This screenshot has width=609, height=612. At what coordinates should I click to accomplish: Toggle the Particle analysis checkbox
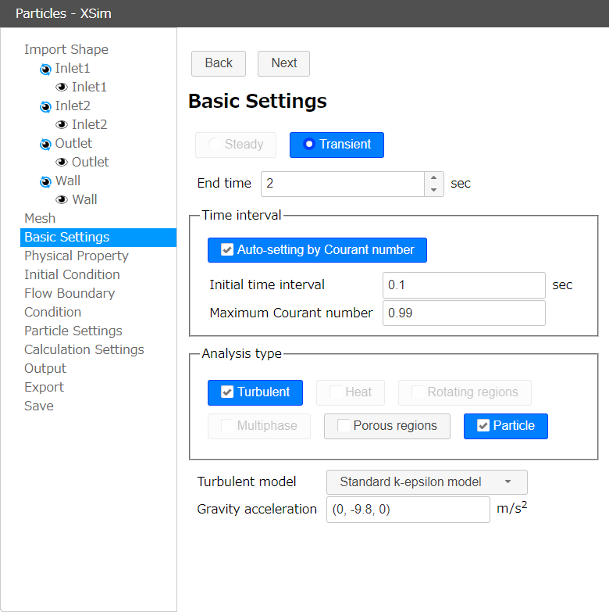[x=506, y=426]
